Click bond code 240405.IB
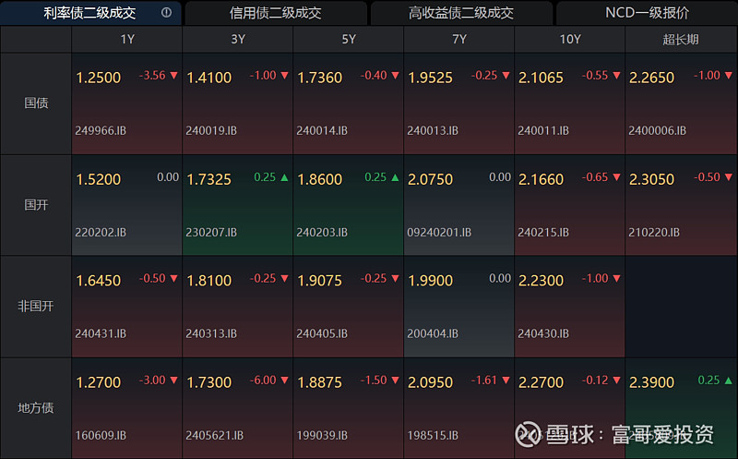738x459 pixels. [x=322, y=333]
